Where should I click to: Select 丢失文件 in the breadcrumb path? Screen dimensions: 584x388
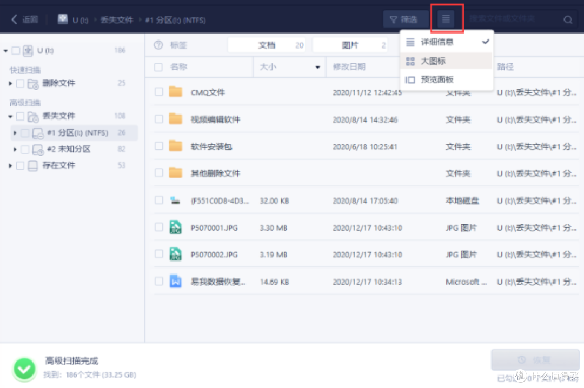(117, 20)
